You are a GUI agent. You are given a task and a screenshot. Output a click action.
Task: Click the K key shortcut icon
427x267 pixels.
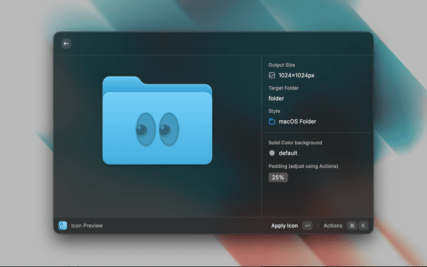click(x=364, y=226)
